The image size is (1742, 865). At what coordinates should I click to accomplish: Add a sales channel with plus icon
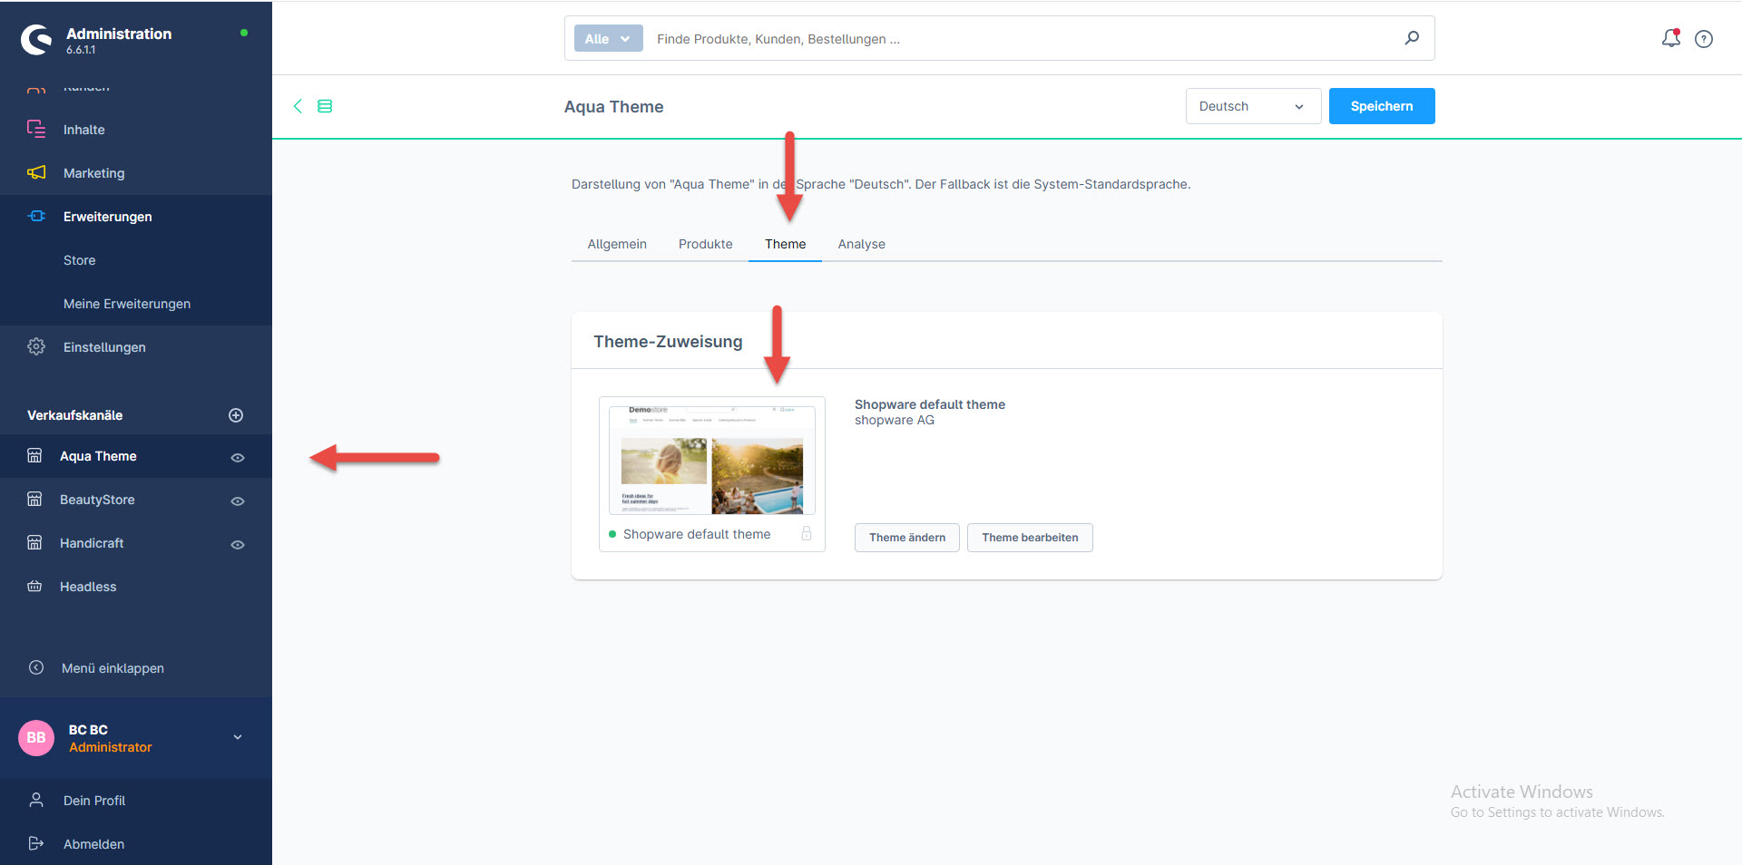click(236, 415)
